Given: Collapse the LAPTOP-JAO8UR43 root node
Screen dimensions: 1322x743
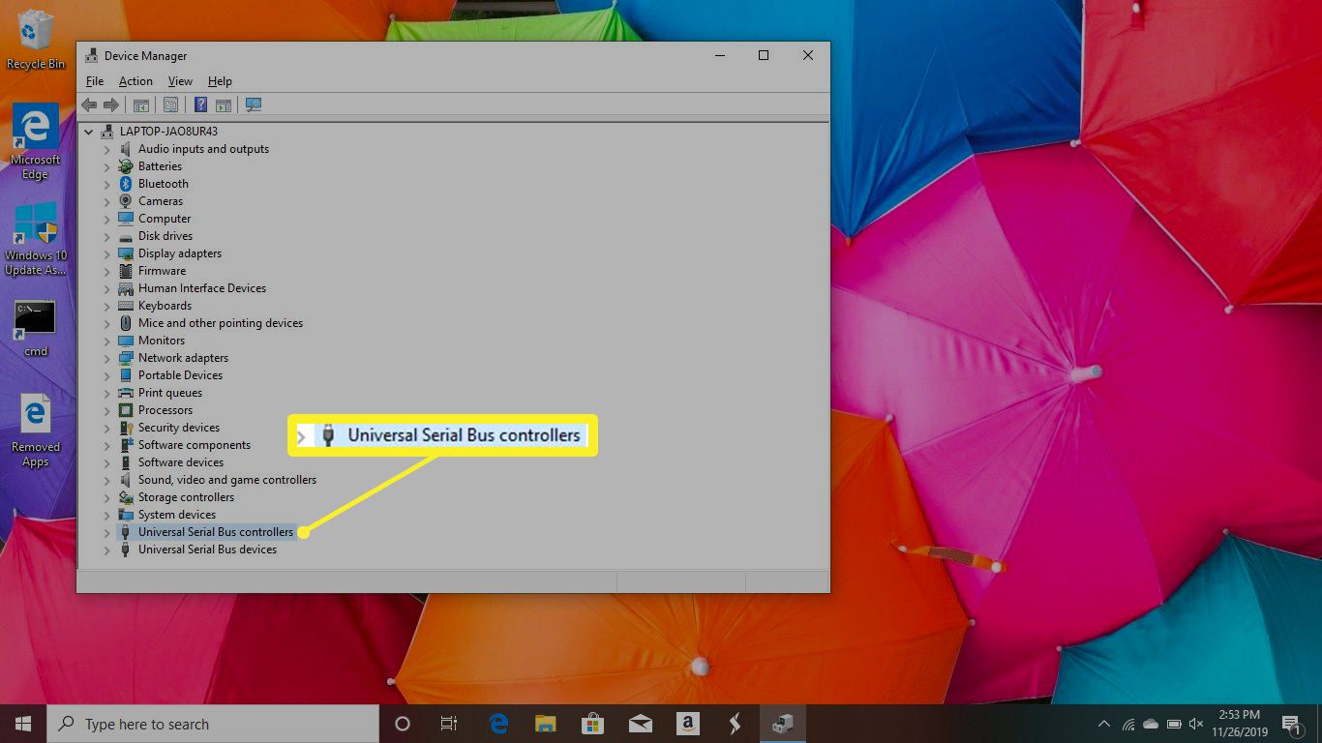Looking at the screenshot, I should point(90,132).
